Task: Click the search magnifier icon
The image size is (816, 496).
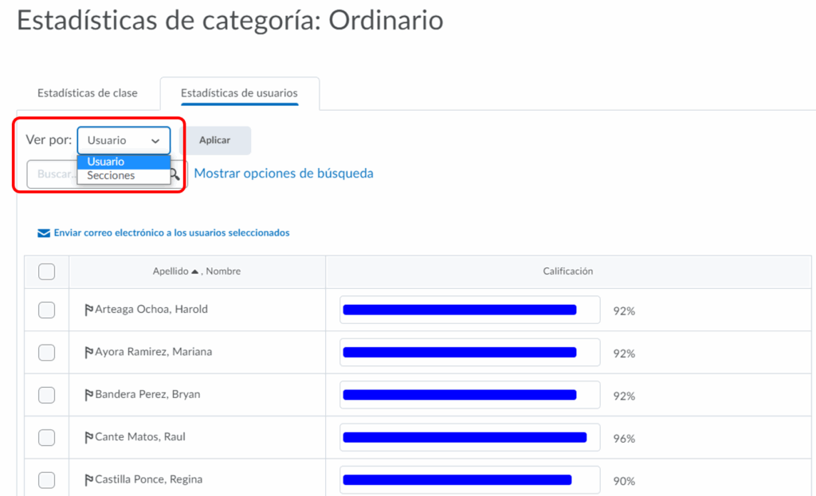Action: (x=175, y=174)
